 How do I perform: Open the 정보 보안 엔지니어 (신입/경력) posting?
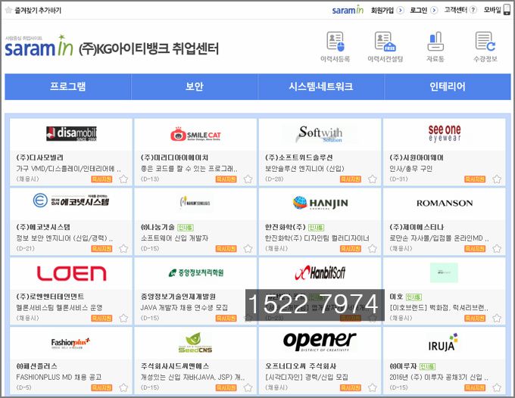(x=64, y=238)
